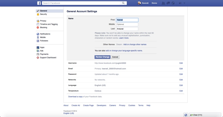Click Download a copy link
The height and width of the screenshot is (117, 223).
pos(75,97)
